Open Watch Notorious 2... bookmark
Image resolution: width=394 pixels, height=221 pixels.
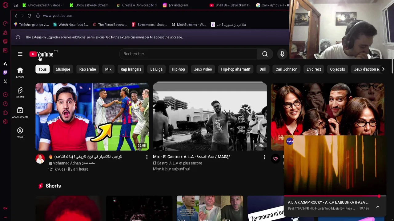70,25
